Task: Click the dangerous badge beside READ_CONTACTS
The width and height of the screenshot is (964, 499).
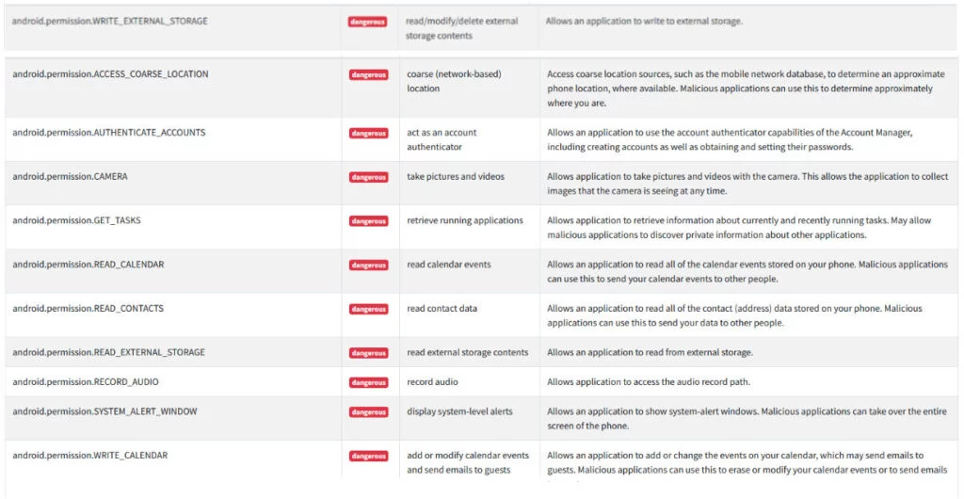Action: point(368,310)
